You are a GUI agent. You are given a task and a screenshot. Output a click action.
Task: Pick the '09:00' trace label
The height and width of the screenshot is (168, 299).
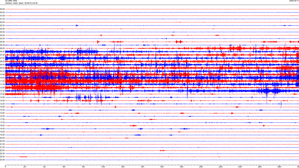(x=2, y=68)
